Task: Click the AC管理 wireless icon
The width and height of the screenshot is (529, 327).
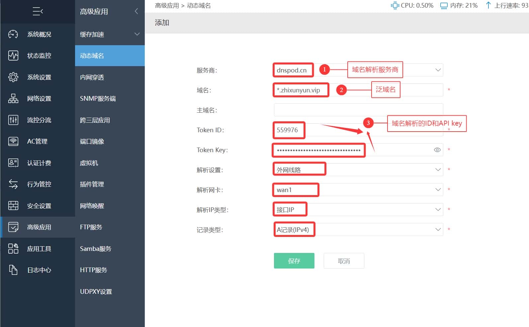Action: tap(13, 141)
